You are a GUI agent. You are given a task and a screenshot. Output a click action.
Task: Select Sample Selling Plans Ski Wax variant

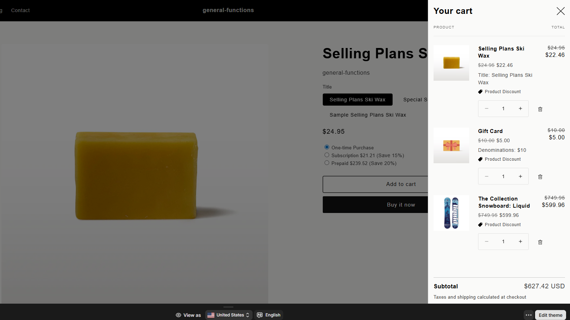368,115
